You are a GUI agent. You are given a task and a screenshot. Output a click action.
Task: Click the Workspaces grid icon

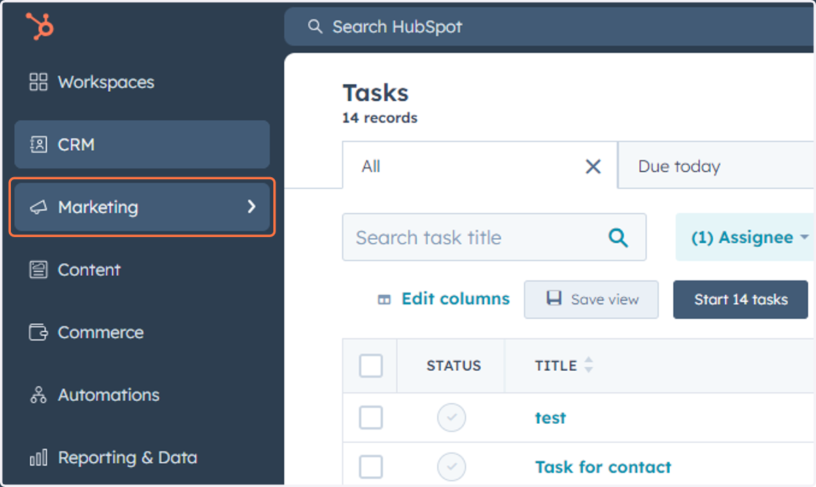pyautogui.click(x=39, y=82)
